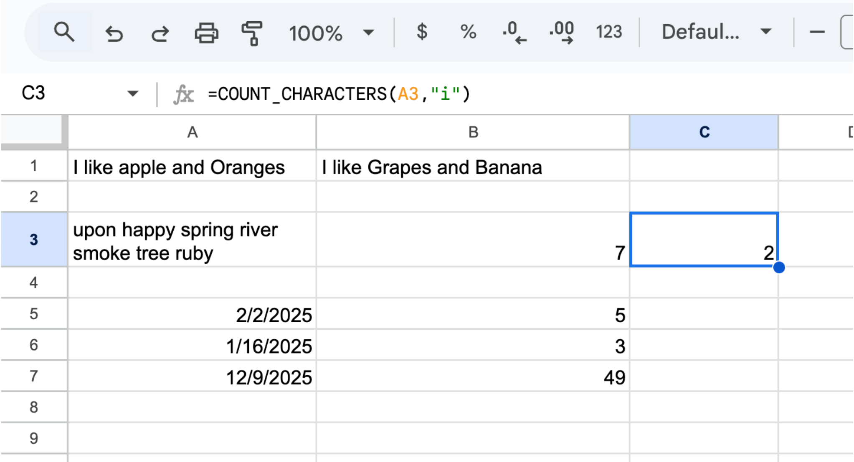Open the name box dropdown arrow
The width and height of the screenshot is (854, 462).
coord(133,93)
